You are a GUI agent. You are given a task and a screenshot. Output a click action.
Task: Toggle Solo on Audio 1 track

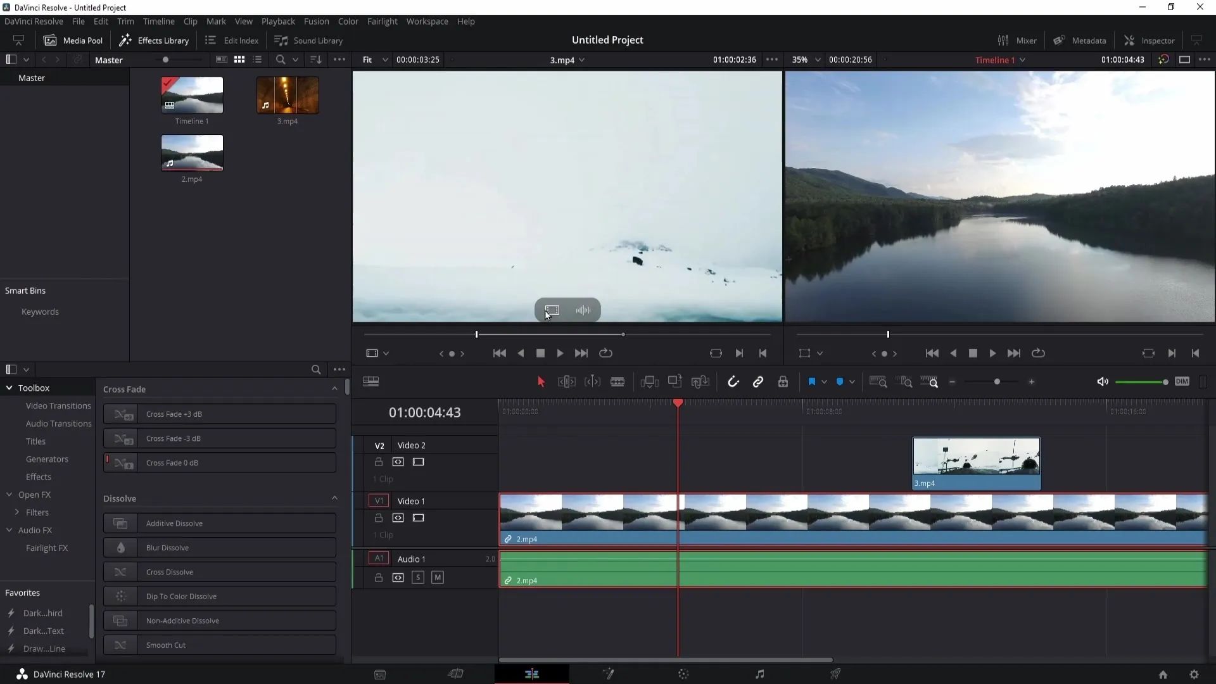point(419,577)
